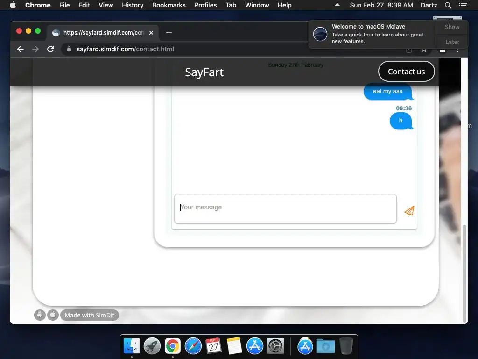Image resolution: width=478 pixels, height=359 pixels.
Task: Open the Chrome profile avatar
Action: point(443,50)
